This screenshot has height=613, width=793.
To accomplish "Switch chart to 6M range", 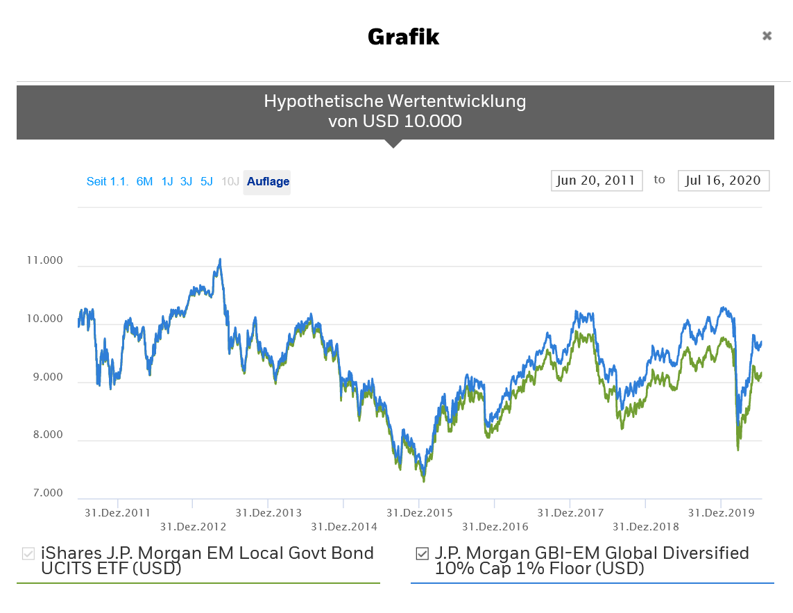I will (144, 182).
